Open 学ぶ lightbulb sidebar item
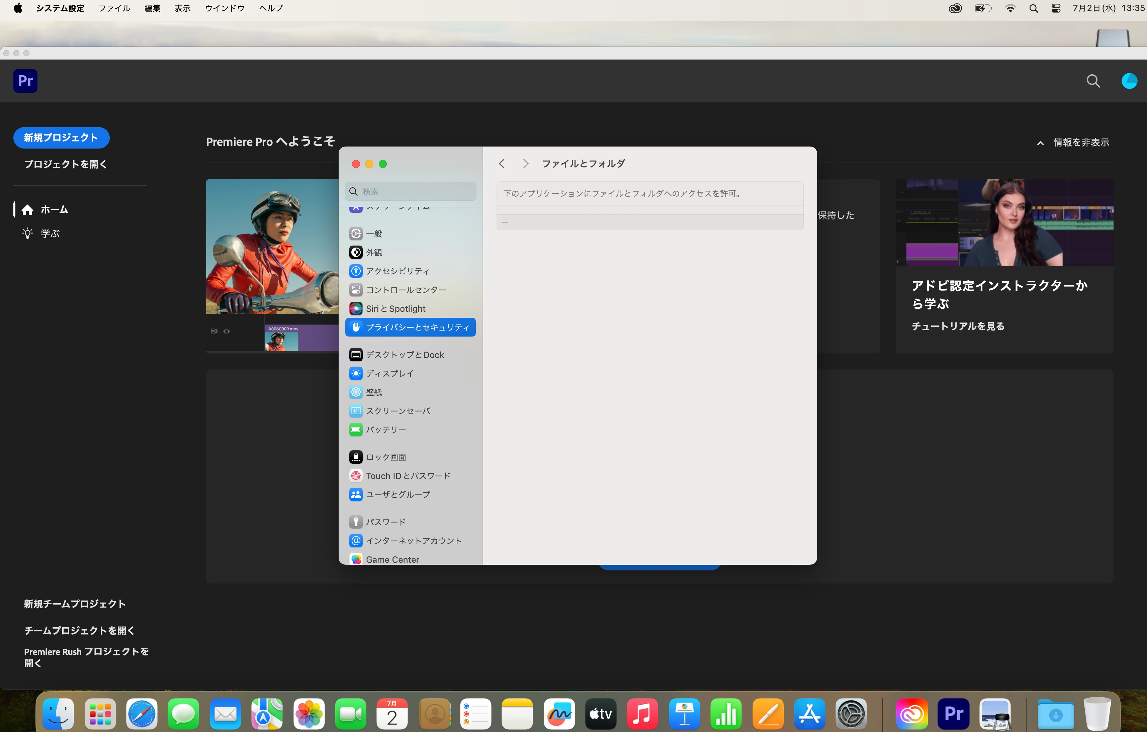Image resolution: width=1147 pixels, height=732 pixels. pos(50,234)
